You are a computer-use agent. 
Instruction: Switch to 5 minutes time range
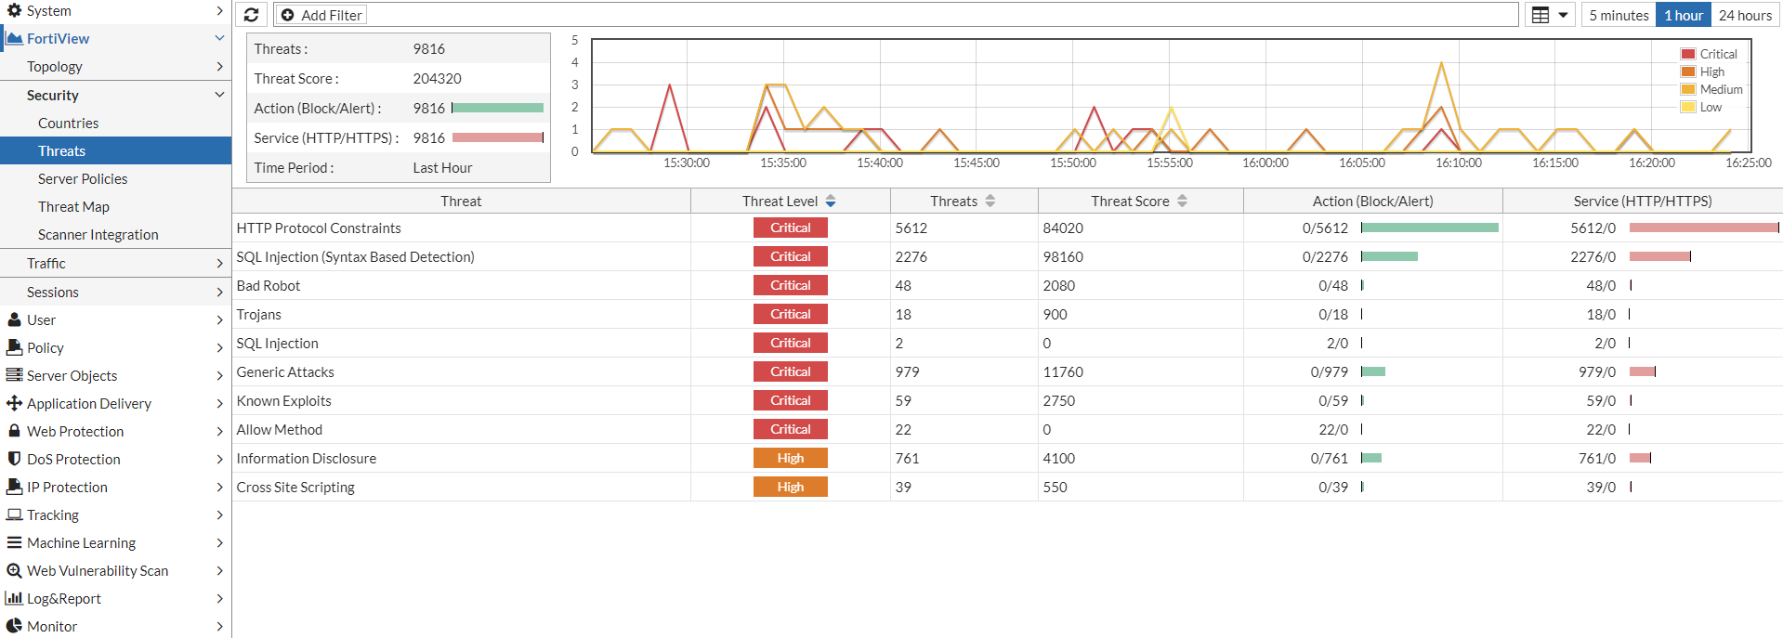tap(1619, 15)
